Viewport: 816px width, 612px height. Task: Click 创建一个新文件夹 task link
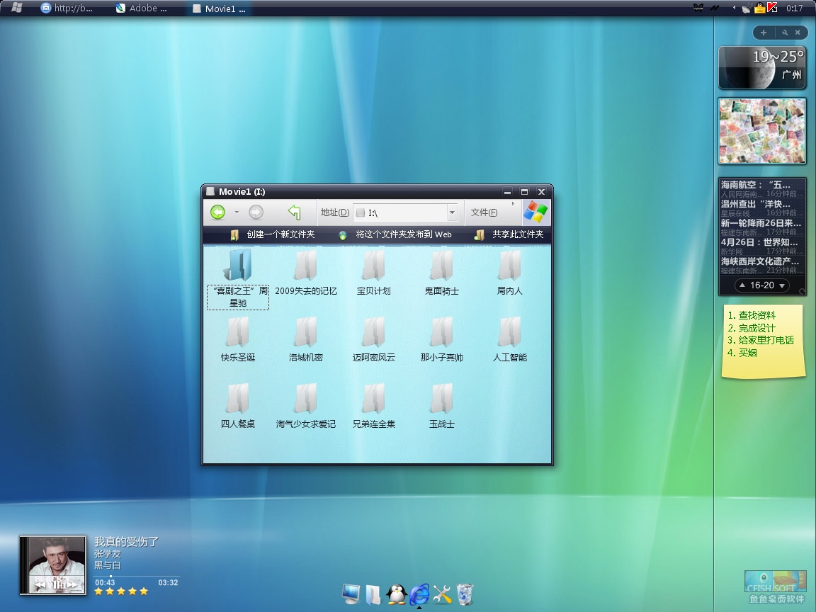click(x=280, y=234)
